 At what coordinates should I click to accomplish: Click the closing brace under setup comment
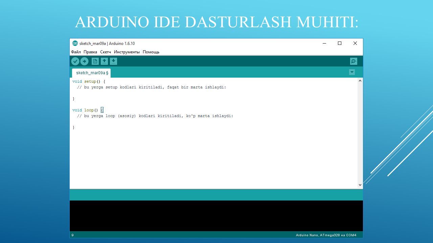[73, 99]
